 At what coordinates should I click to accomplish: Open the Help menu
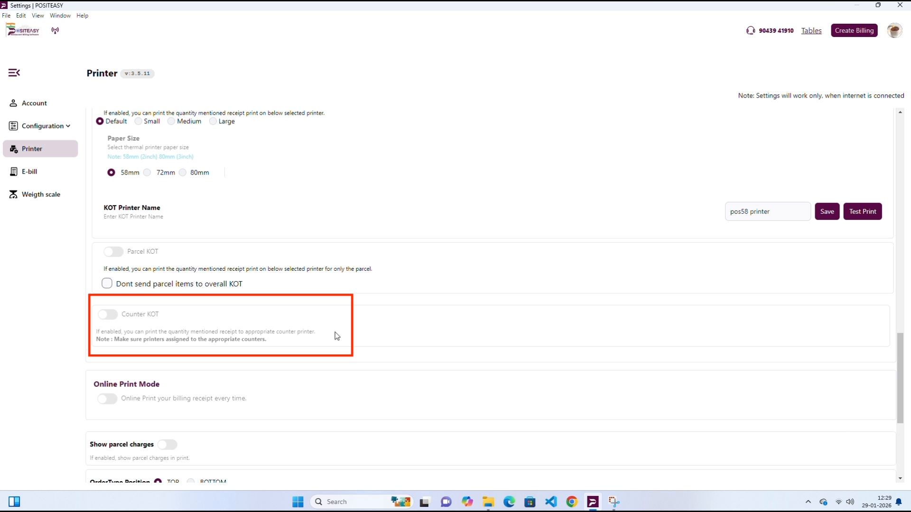point(82,16)
